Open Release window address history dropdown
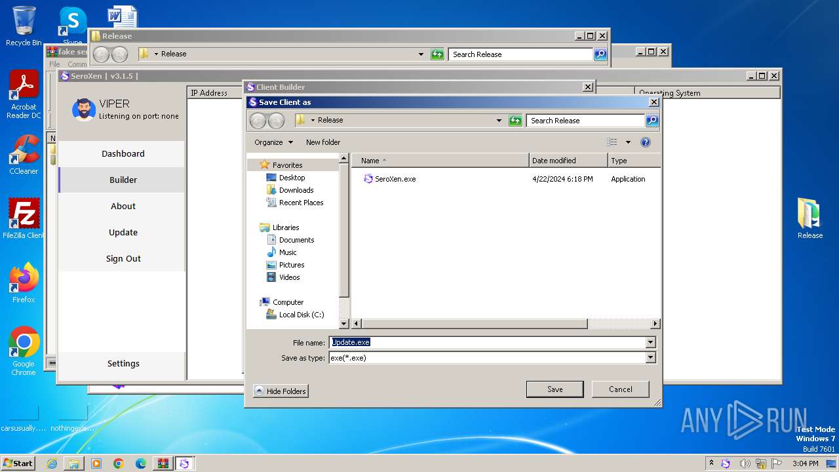The image size is (839, 472). click(x=421, y=54)
